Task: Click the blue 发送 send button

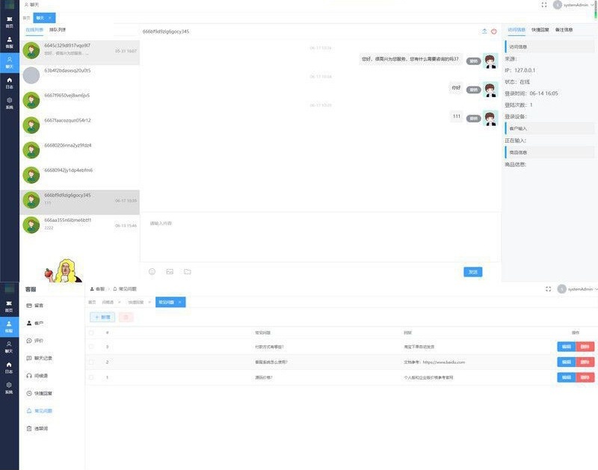Action: click(x=472, y=272)
